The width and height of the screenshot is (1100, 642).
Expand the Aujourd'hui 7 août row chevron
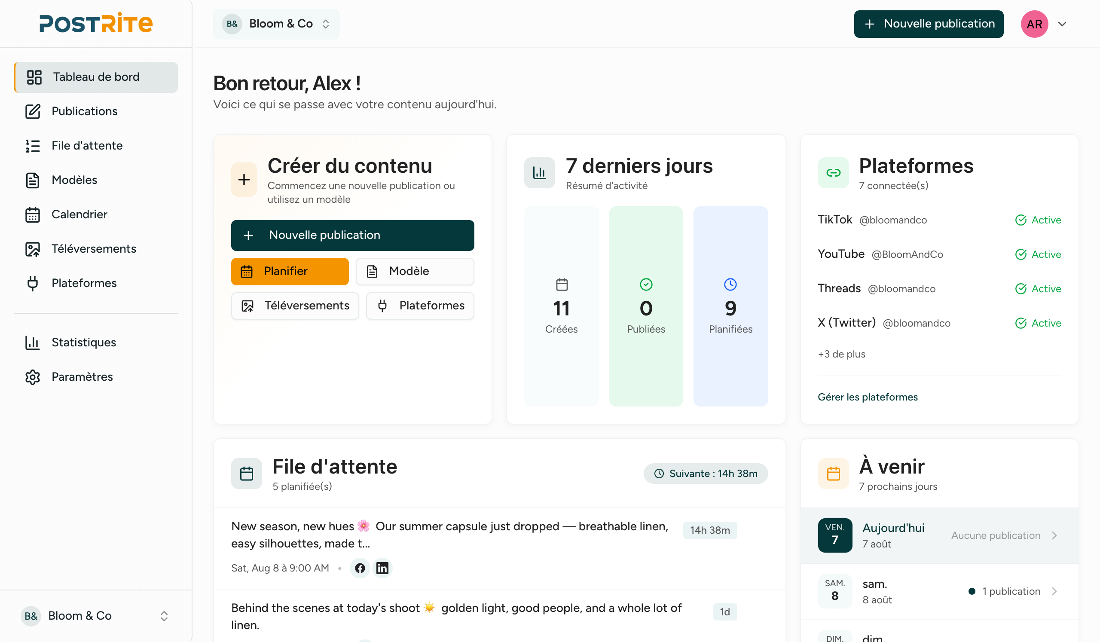pyautogui.click(x=1054, y=535)
